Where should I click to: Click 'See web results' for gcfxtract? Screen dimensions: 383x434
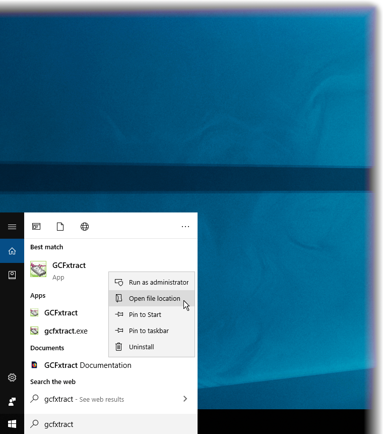[x=102, y=399]
